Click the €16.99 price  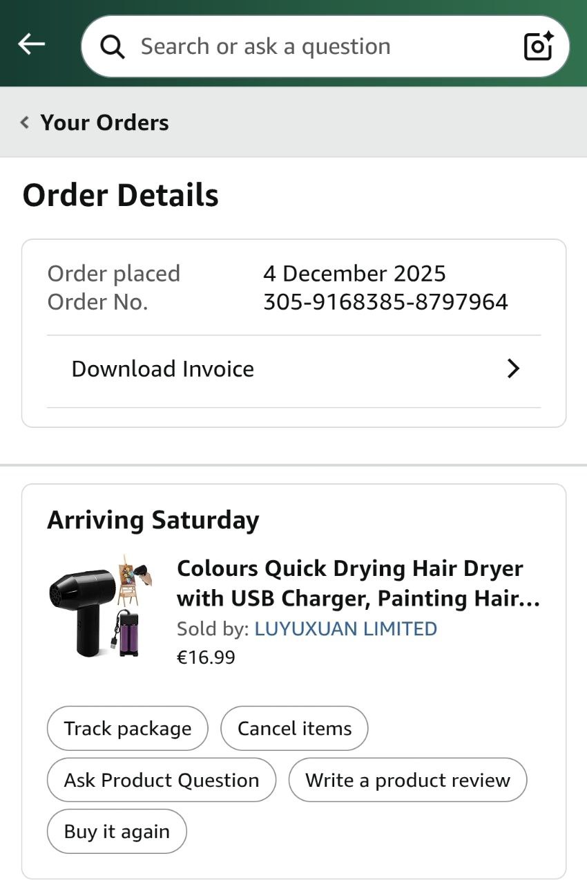206,657
